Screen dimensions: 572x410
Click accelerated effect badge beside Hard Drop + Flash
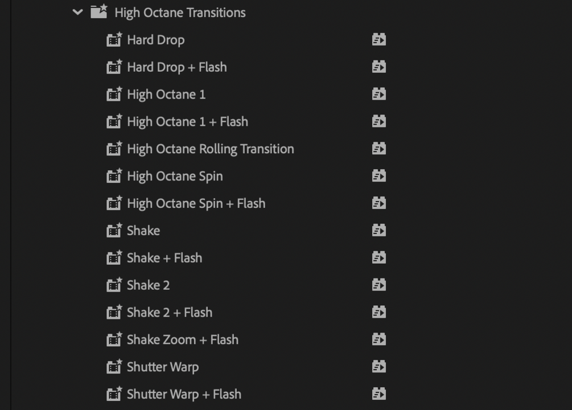pyautogui.click(x=379, y=67)
